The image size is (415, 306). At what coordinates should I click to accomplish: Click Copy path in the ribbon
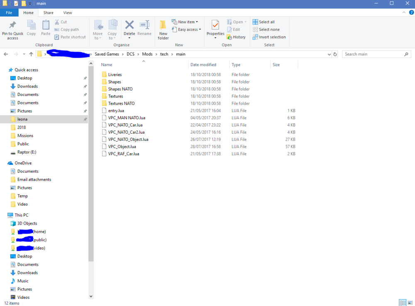tap(66, 29)
